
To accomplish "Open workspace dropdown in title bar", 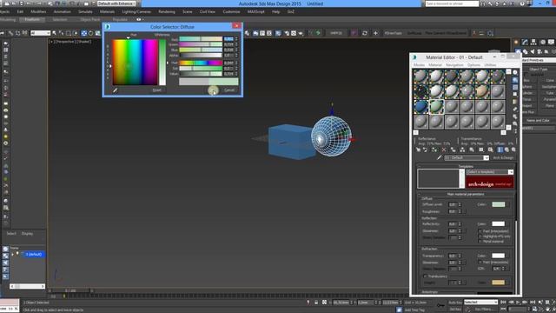I will coord(116,3).
